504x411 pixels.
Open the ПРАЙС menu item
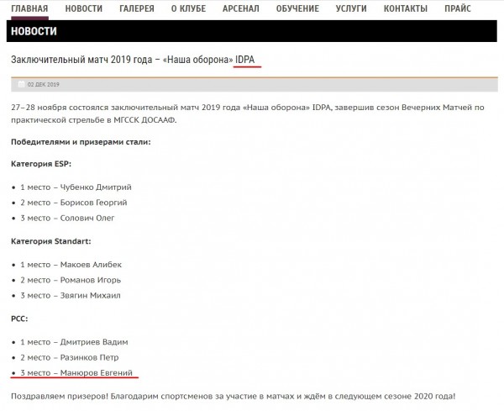[x=458, y=8]
